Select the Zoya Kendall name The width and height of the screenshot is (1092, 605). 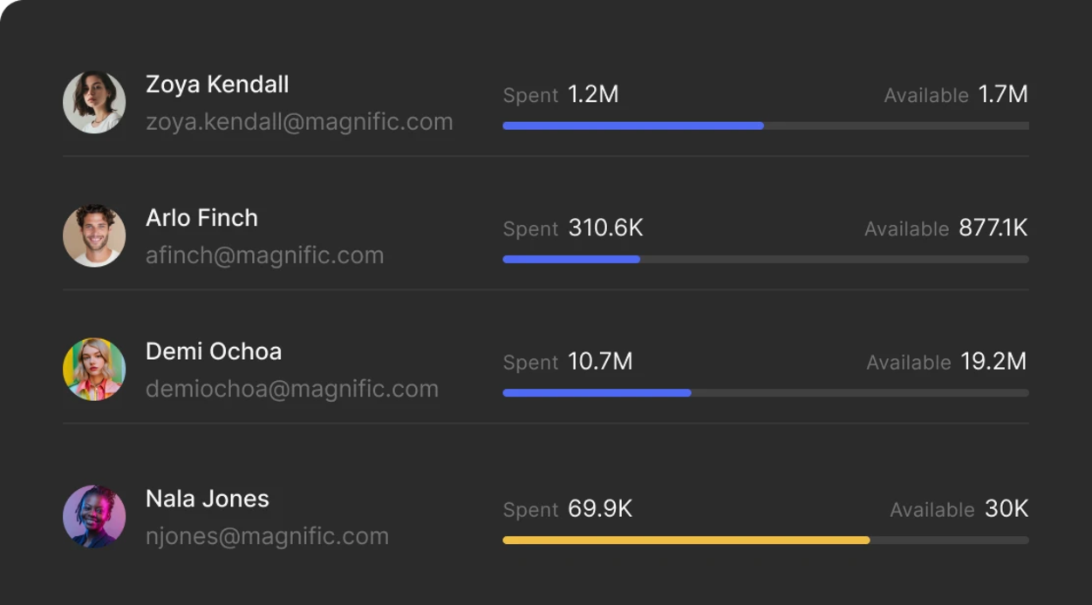coord(217,85)
